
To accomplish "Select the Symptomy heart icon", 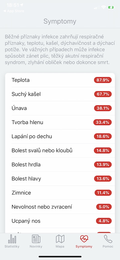I will (84, 239).
